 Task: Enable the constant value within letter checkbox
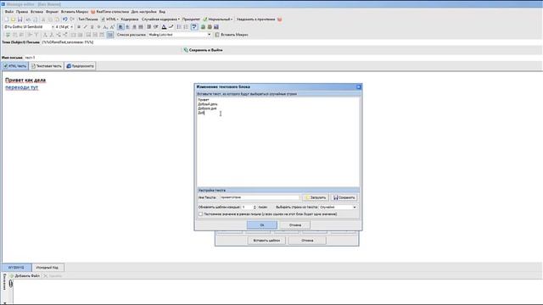[200, 214]
